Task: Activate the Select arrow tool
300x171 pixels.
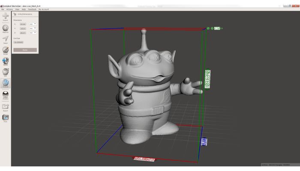Action: [5, 39]
